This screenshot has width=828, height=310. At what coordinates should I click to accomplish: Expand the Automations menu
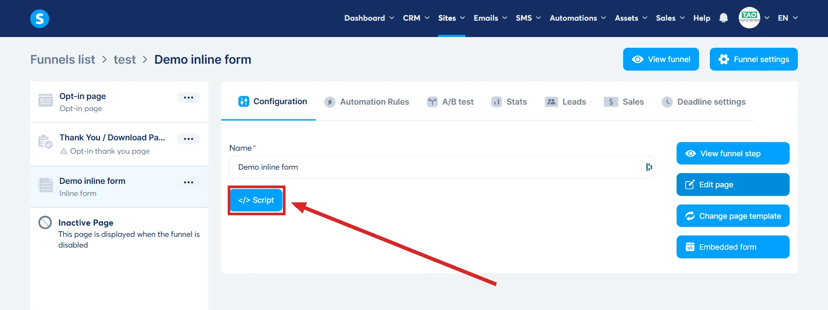coord(578,18)
